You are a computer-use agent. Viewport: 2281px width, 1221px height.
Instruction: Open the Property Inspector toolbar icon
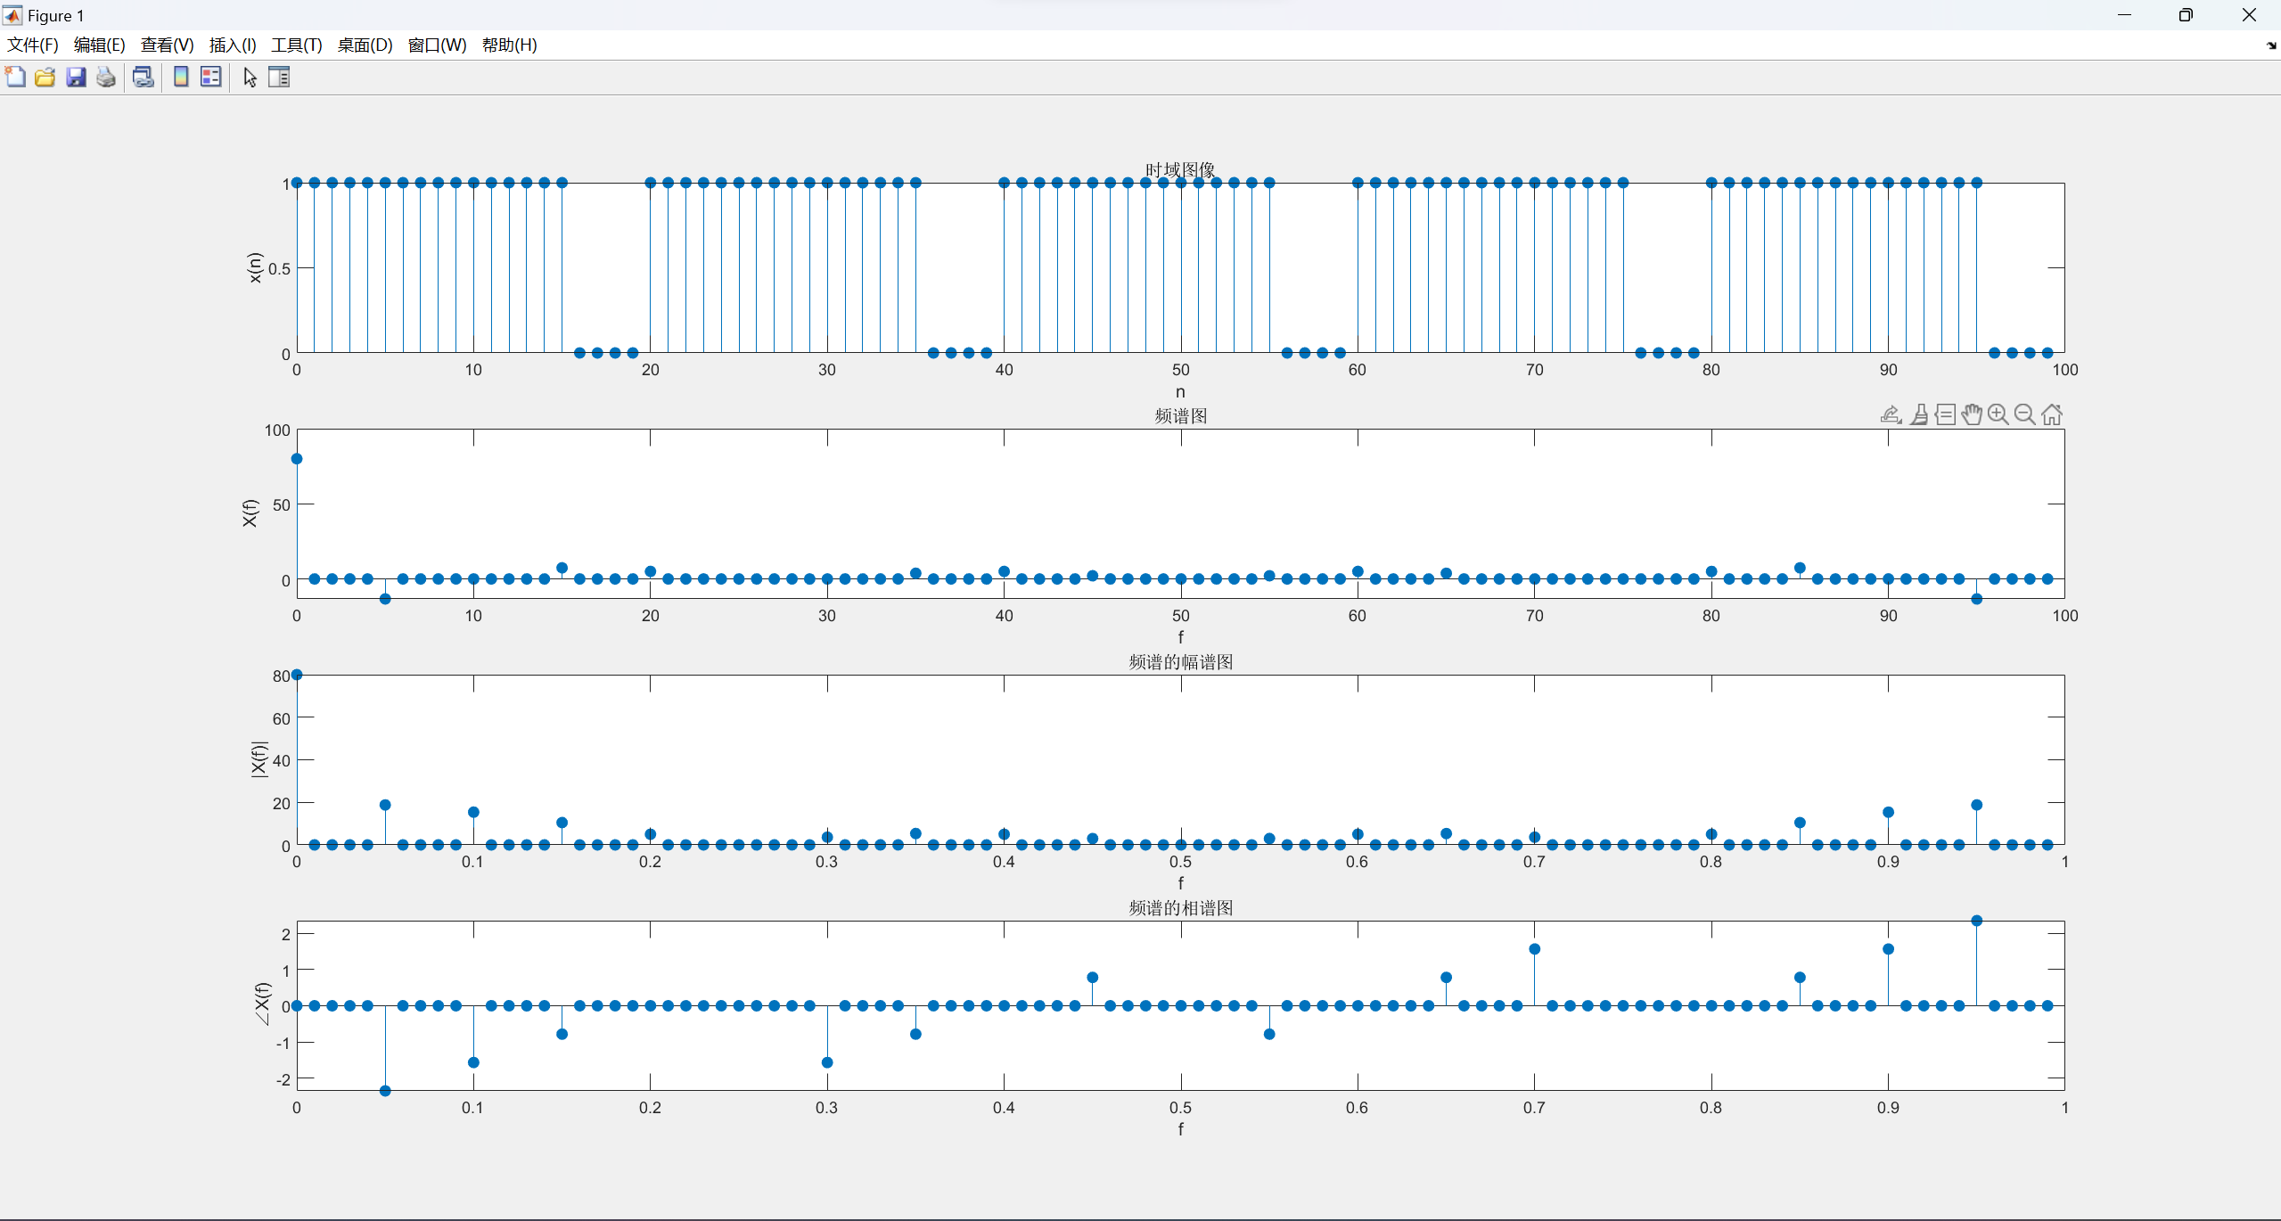click(x=279, y=78)
